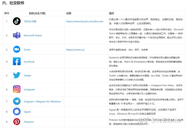Click the Twitter description starting 从突发新闻
Viewport: 186px width, 128px height.
(x=146, y=76)
